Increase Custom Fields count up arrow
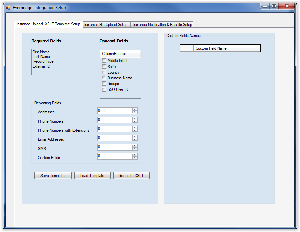Image resolution: width=300 pixels, height=232 pixels. pos(135,155)
